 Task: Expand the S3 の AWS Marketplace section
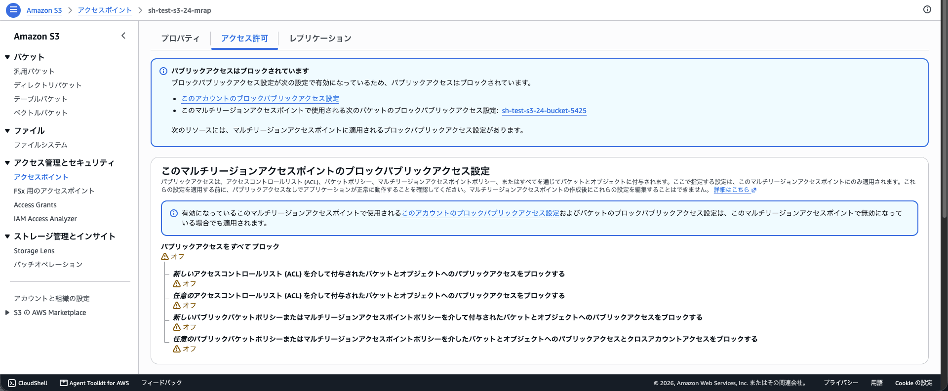click(x=7, y=313)
